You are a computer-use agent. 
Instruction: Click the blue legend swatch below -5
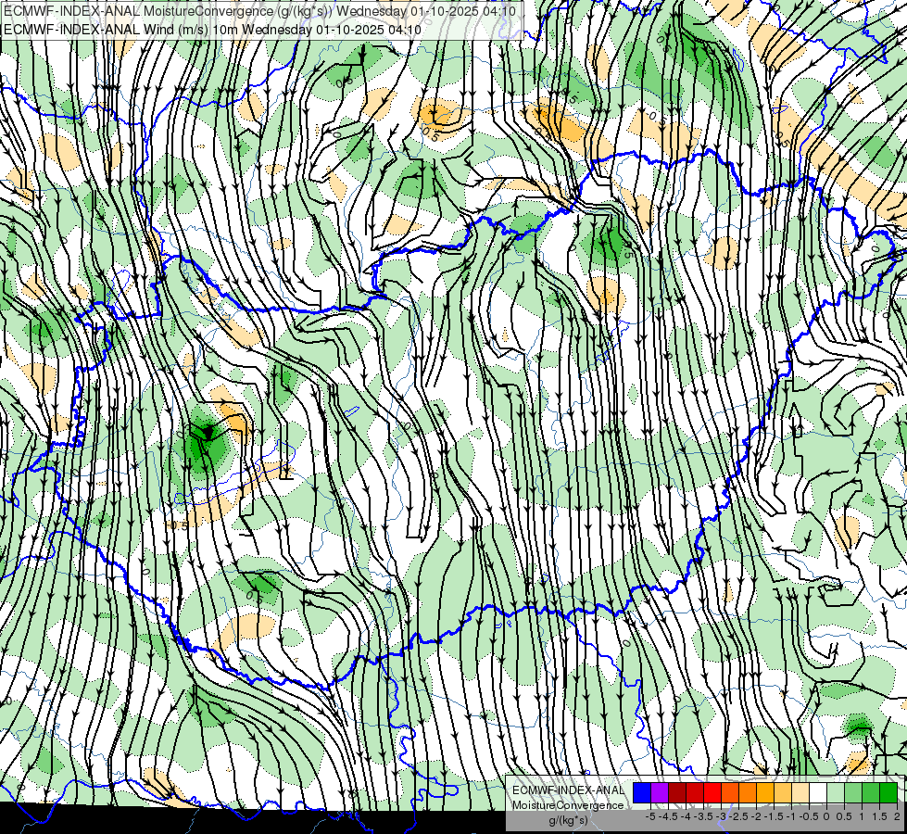[x=642, y=792]
